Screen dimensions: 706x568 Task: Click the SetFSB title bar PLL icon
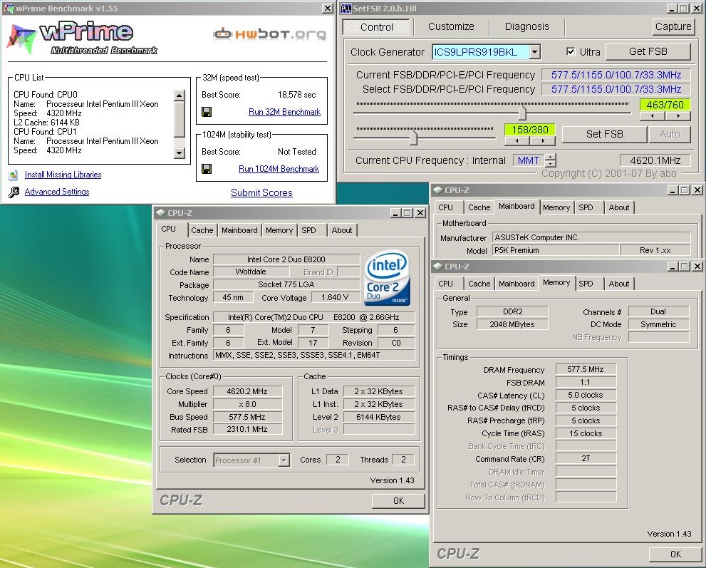(x=346, y=8)
